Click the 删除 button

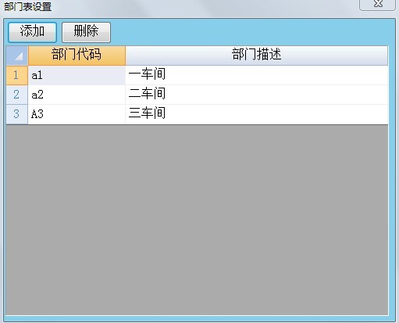pos(86,32)
